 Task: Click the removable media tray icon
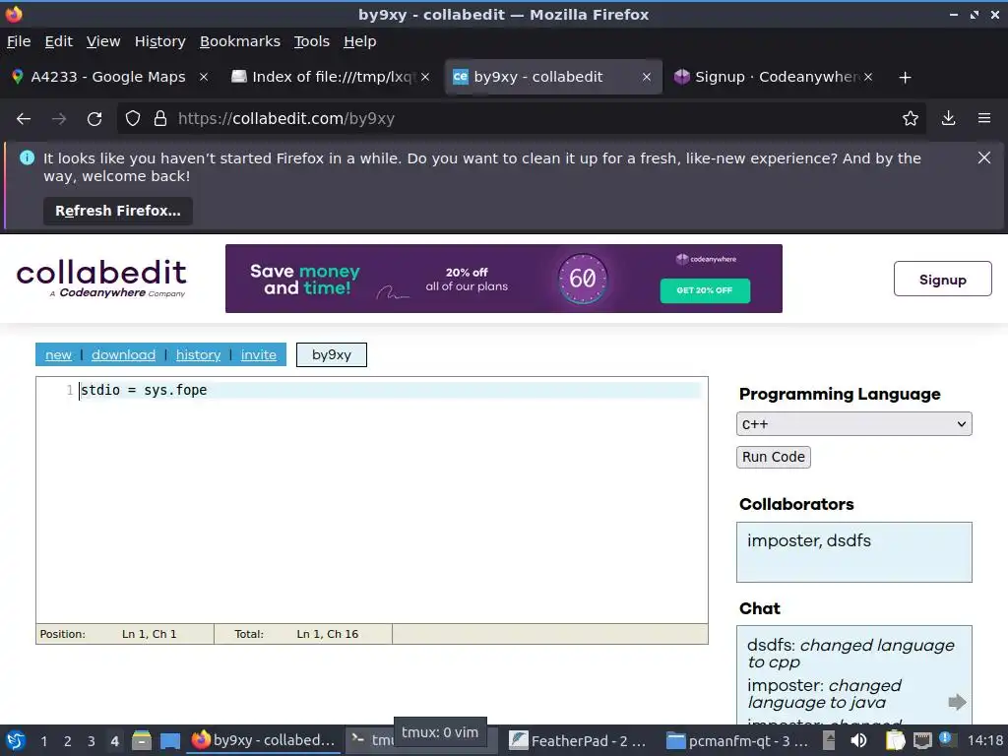829,740
